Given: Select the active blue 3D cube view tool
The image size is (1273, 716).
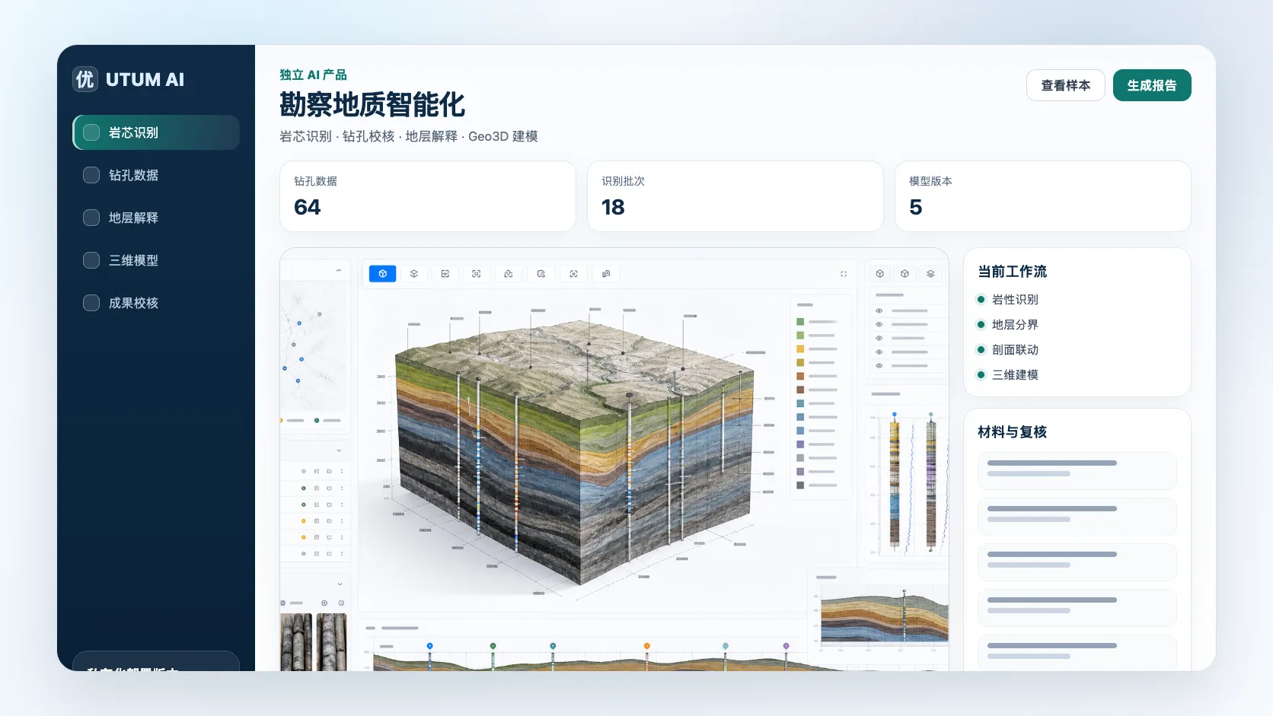Looking at the screenshot, I should tap(382, 274).
